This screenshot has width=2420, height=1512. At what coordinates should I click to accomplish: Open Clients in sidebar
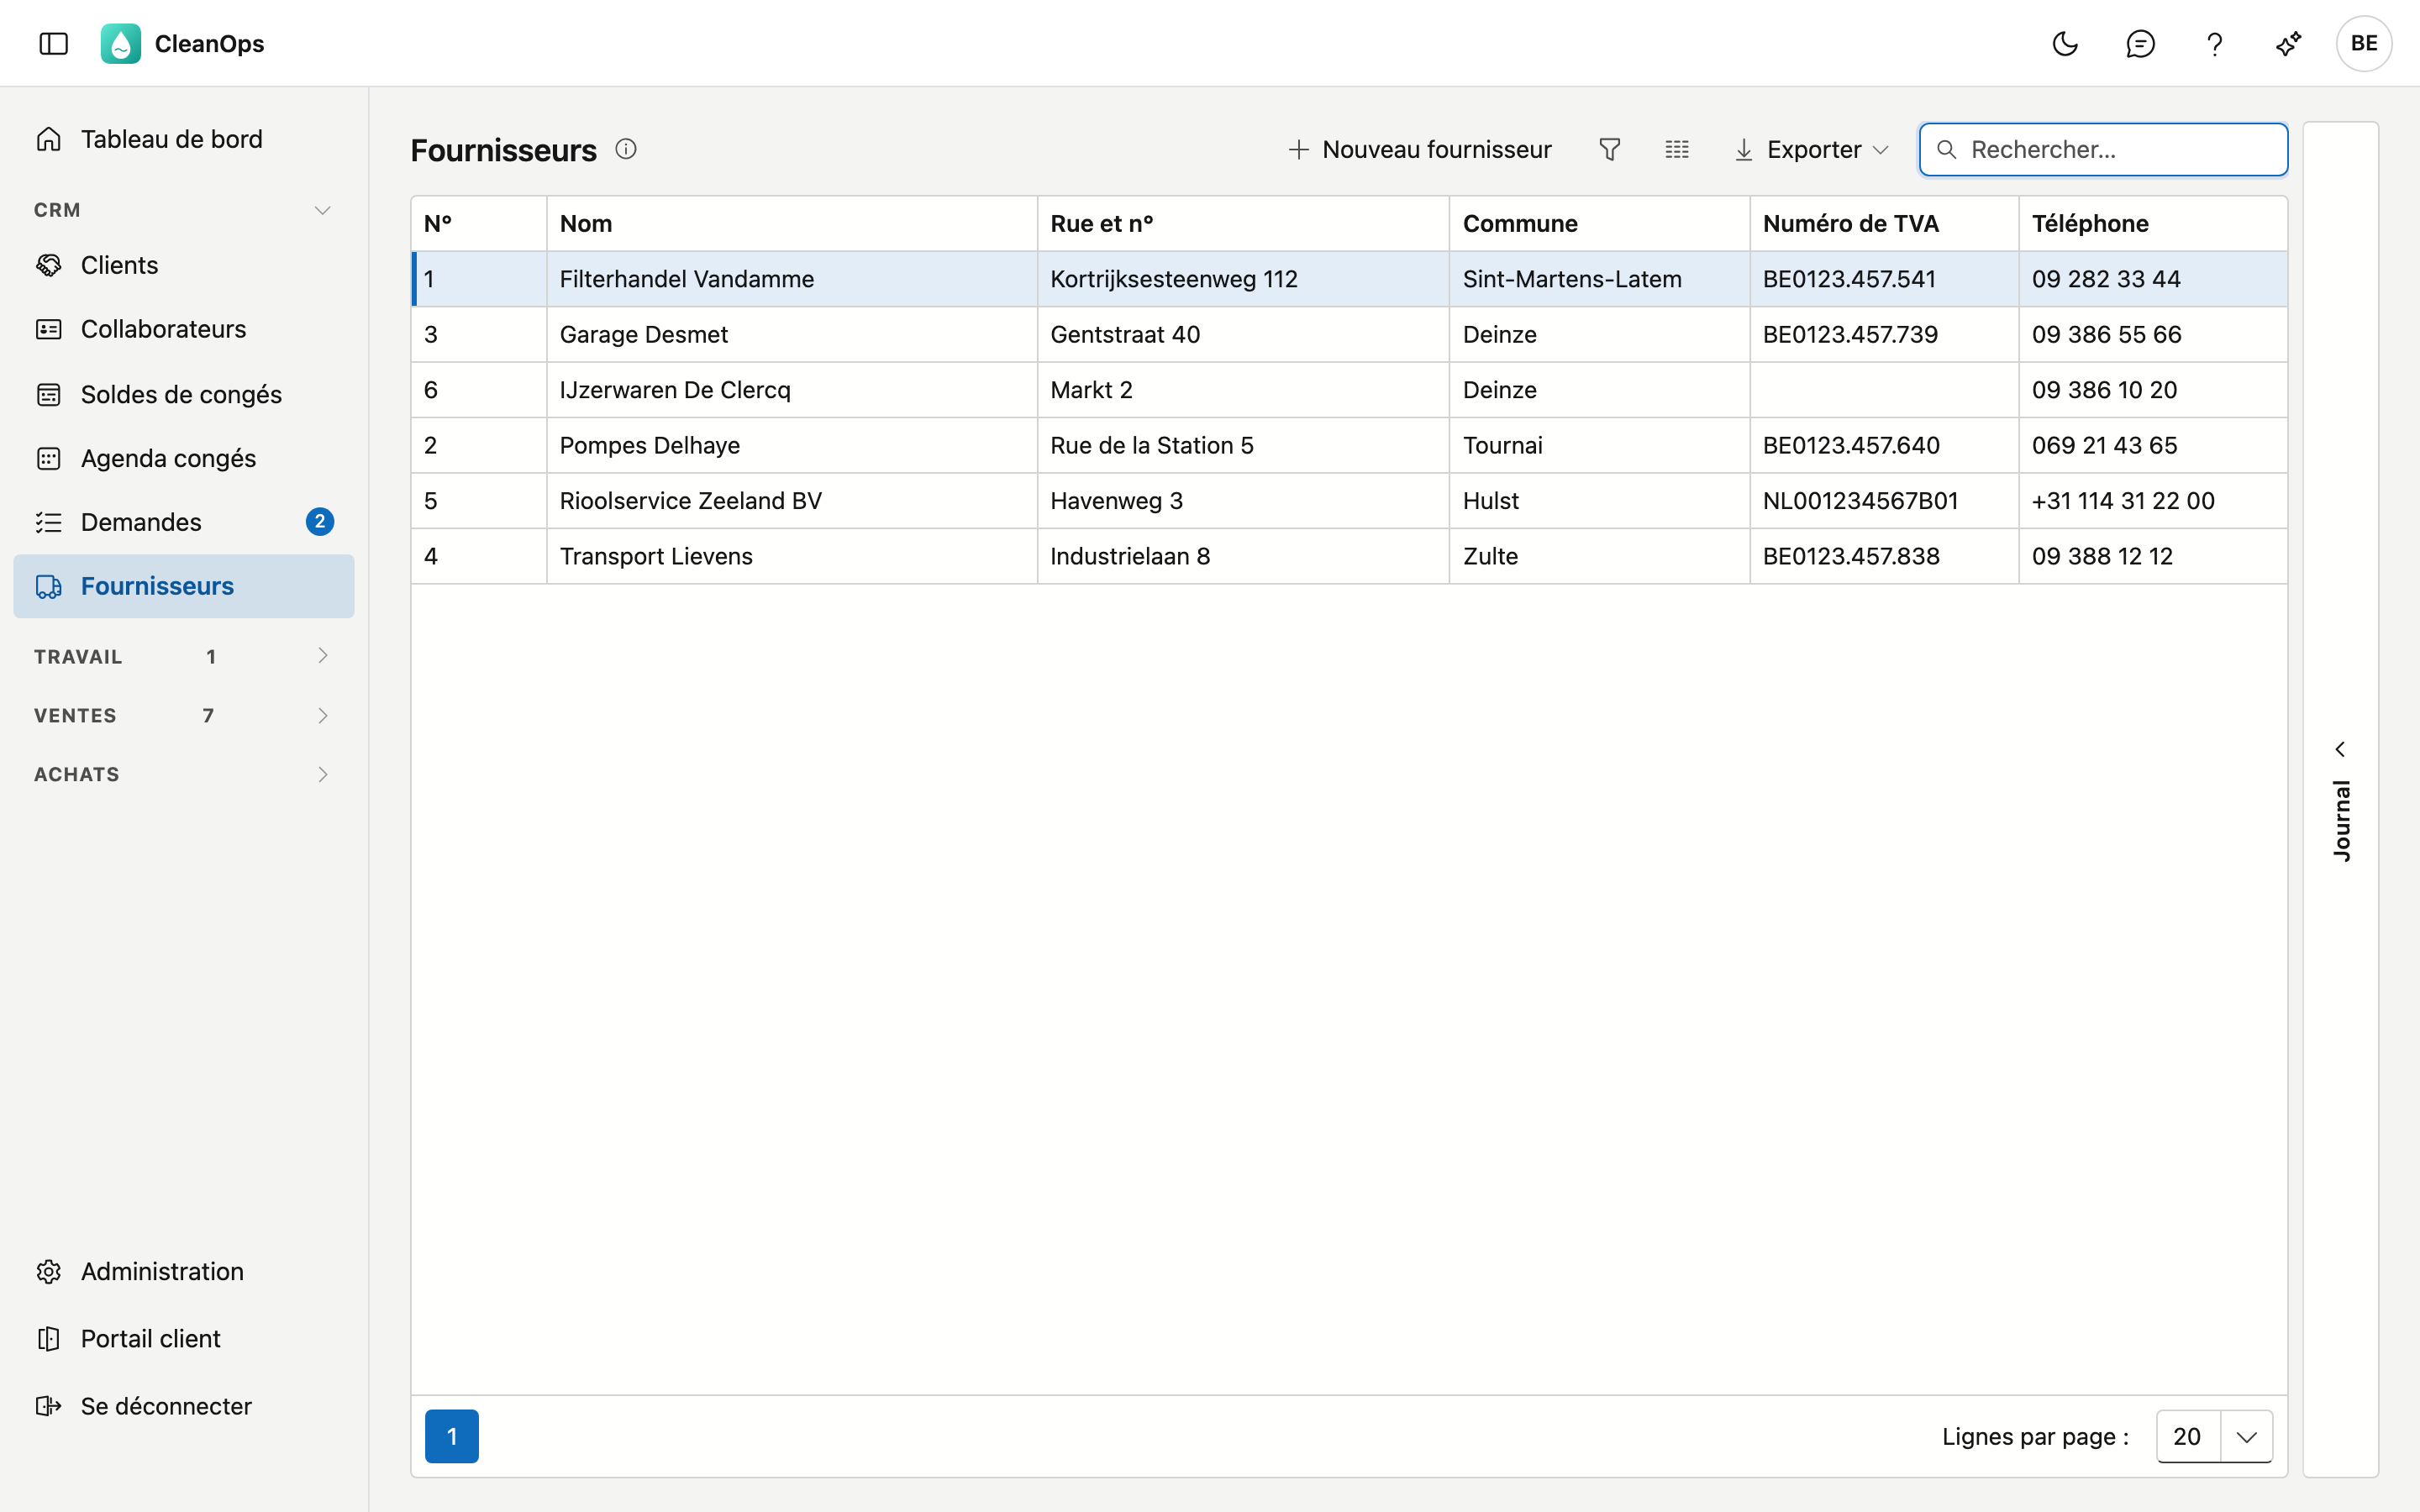point(183,265)
